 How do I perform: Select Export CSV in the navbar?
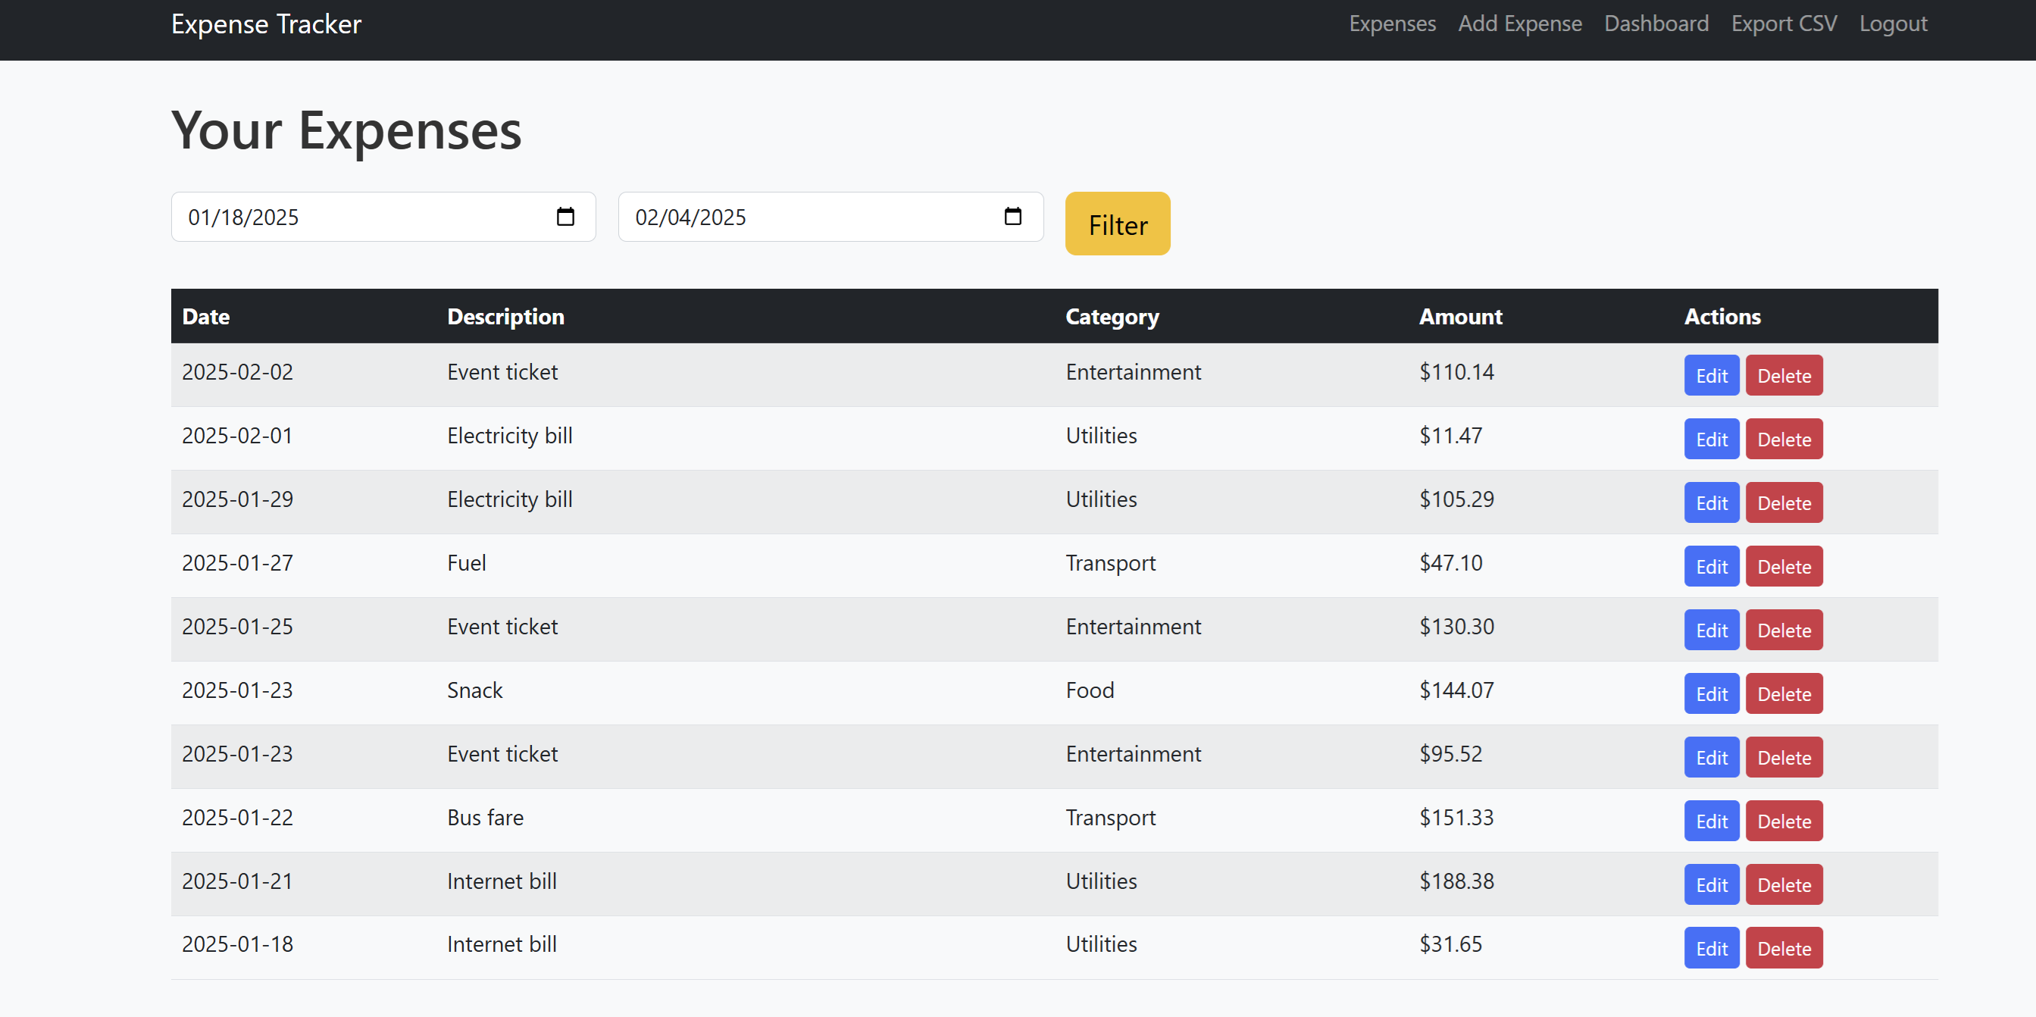(x=1784, y=23)
